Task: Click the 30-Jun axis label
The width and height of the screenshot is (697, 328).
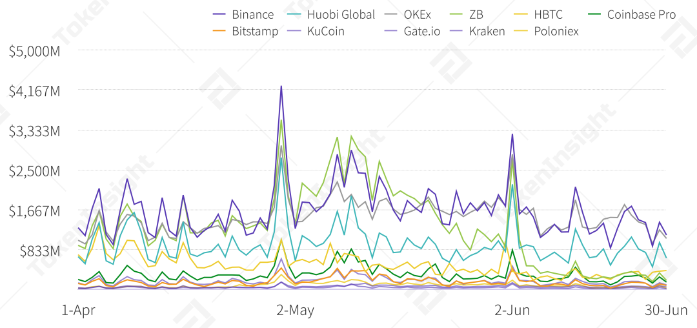Action: (666, 311)
